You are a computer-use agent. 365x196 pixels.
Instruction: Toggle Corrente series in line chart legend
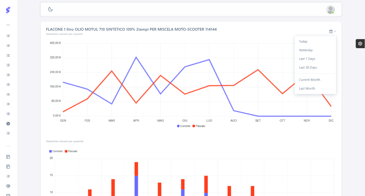pos(183,126)
